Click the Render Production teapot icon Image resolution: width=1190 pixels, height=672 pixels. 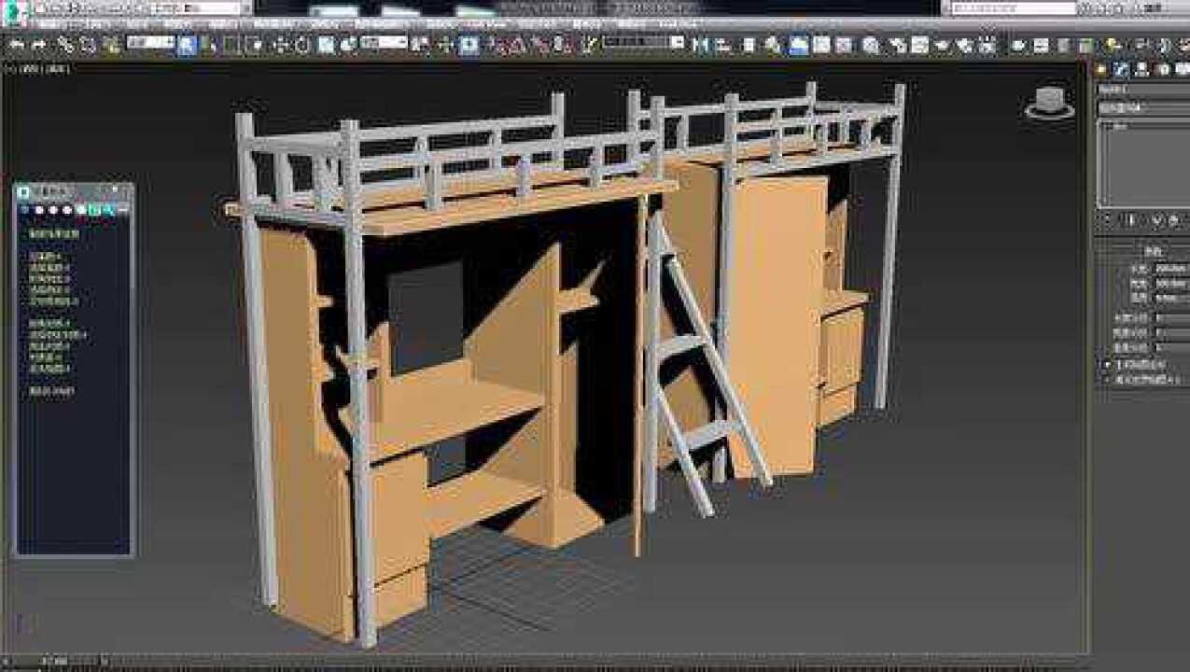click(x=943, y=44)
